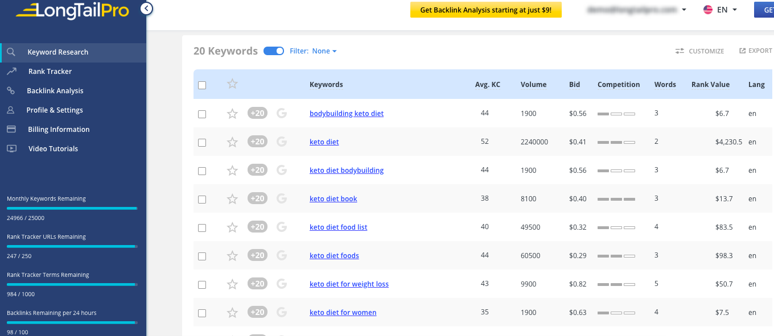This screenshot has height=336, width=774.
Task: Click the Google icon for 'keto diet foods'
Action: (x=281, y=255)
